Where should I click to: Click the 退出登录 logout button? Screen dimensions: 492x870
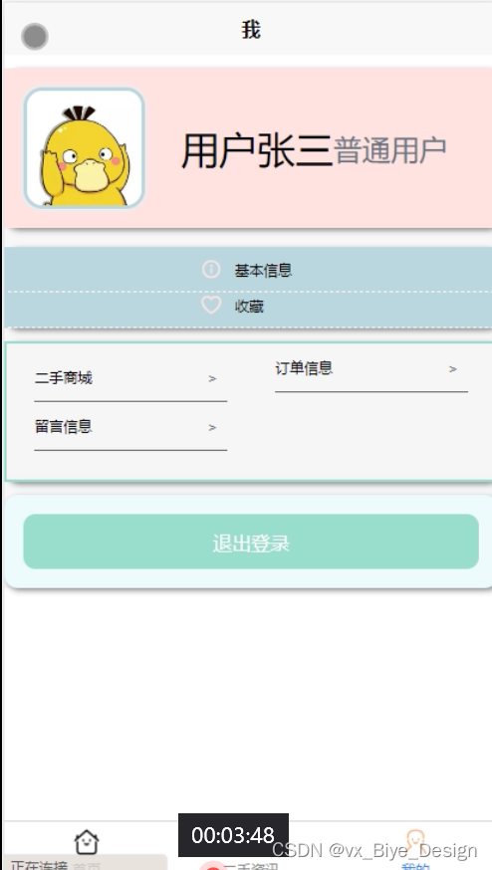point(251,542)
